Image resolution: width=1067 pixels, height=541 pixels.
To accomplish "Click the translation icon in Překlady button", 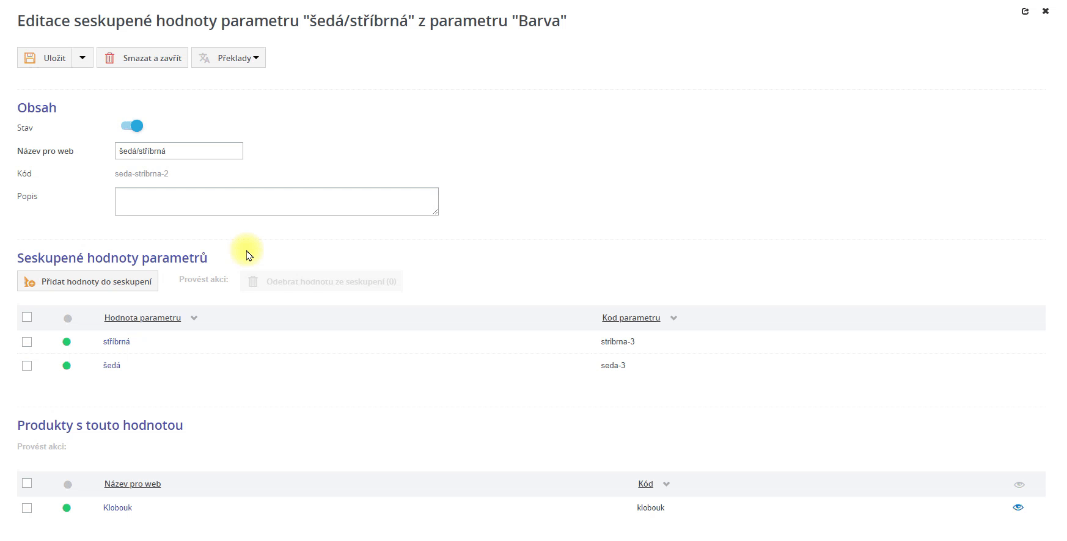I will (205, 58).
